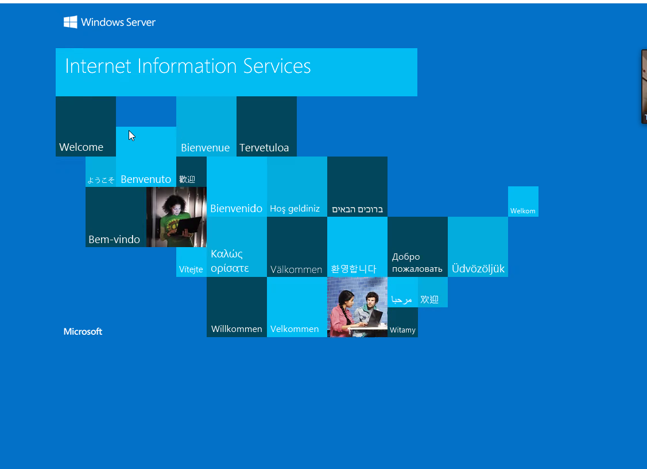647x469 pixels.
Task: Click the Willkommen tile
Action: pos(237,307)
